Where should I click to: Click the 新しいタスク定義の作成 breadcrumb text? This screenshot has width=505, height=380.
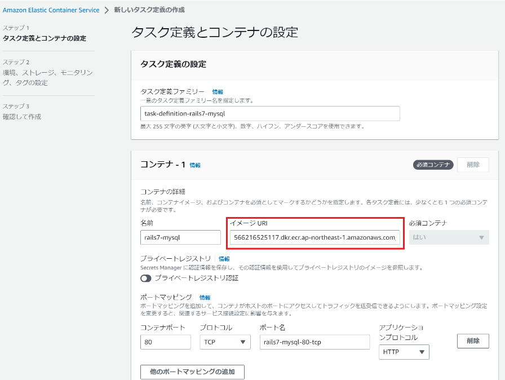click(149, 10)
